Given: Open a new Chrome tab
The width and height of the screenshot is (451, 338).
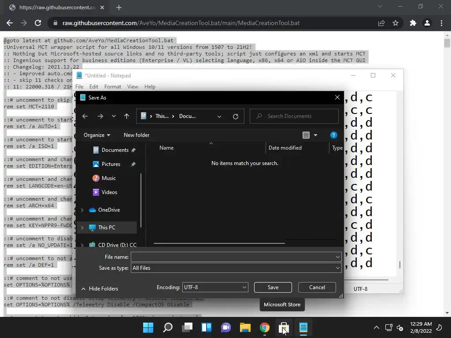Looking at the screenshot, I should (119, 7).
